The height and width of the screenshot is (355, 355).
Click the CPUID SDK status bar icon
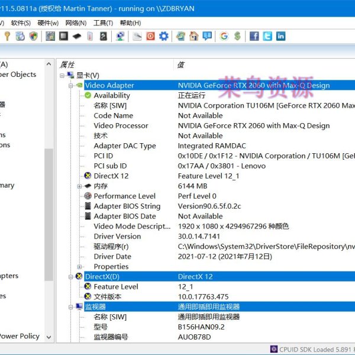point(274,349)
